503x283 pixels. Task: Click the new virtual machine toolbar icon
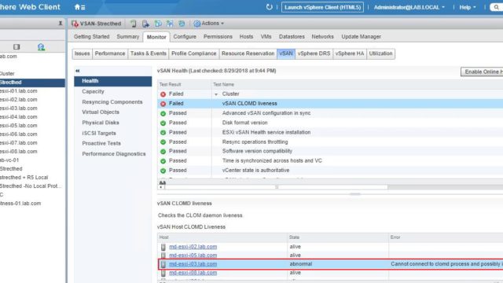(145, 24)
